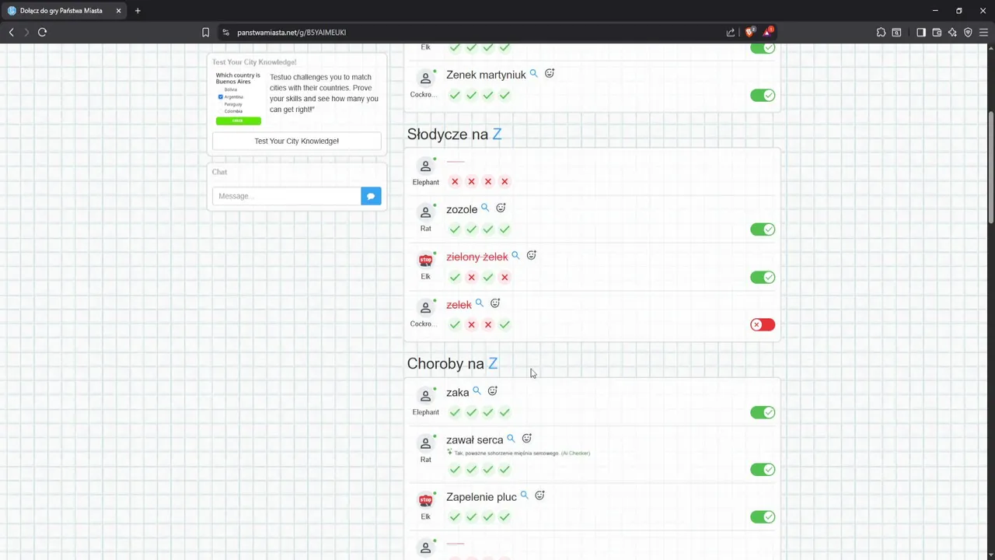Click 'Zapelenie pluc' answer text
The height and width of the screenshot is (560, 995).
tap(481, 497)
